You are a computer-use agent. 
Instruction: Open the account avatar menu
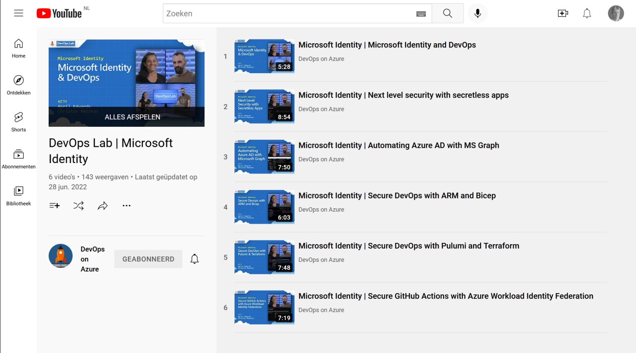(616, 13)
